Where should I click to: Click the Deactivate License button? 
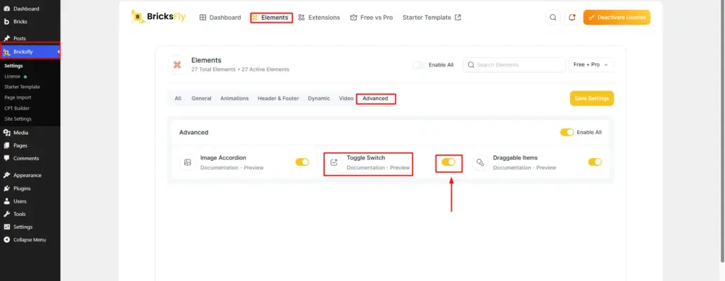pos(617,18)
